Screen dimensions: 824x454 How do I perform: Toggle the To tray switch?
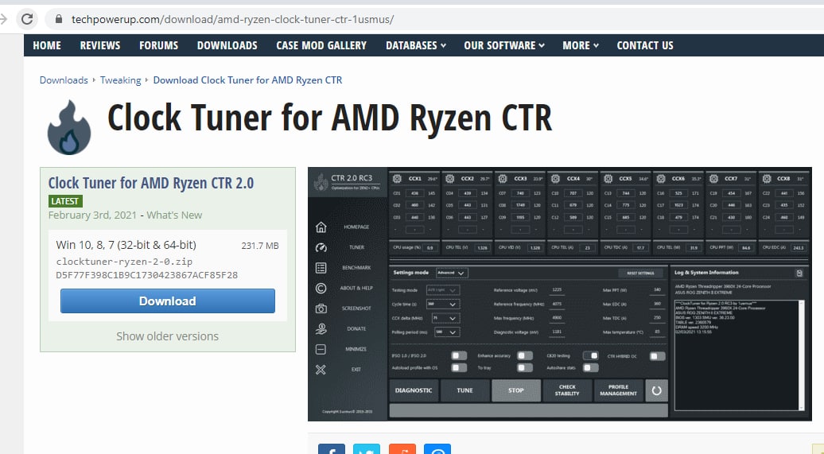point(525,368)
